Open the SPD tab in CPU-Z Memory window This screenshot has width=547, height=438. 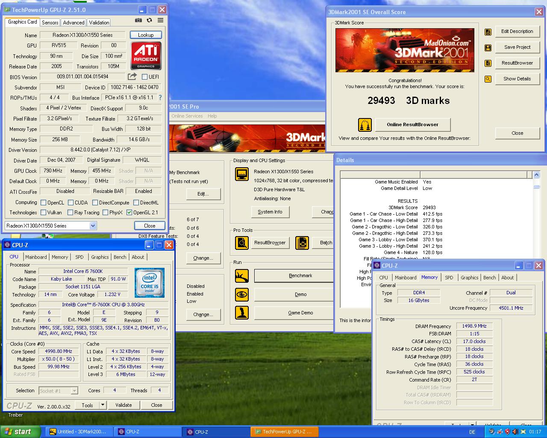point(449,278)
